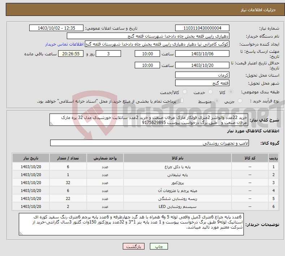This screenshot has height=256, width=285.
Task: Click the buyer notes text area
Action: (131, 224)
